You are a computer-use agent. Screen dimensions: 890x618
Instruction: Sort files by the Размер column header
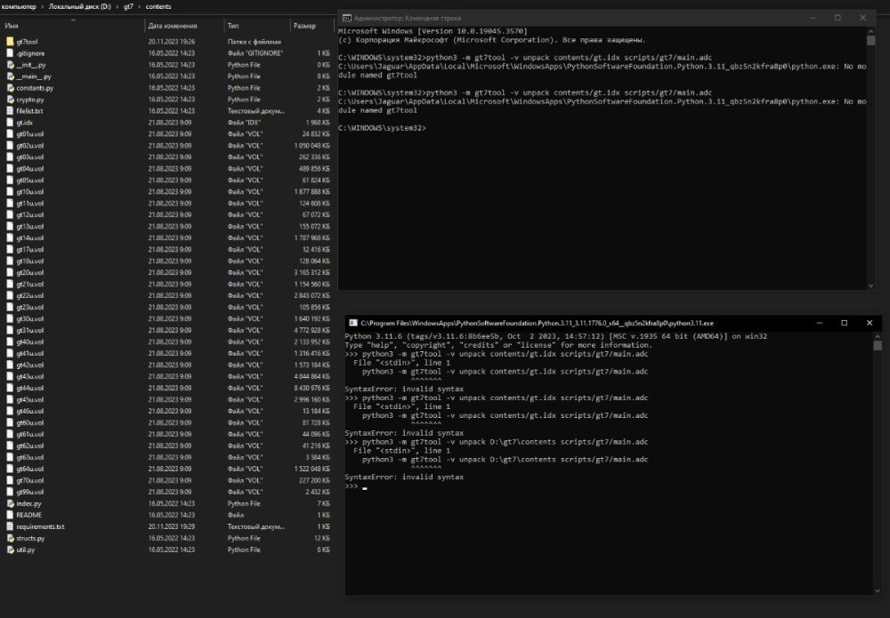[304, 27]
